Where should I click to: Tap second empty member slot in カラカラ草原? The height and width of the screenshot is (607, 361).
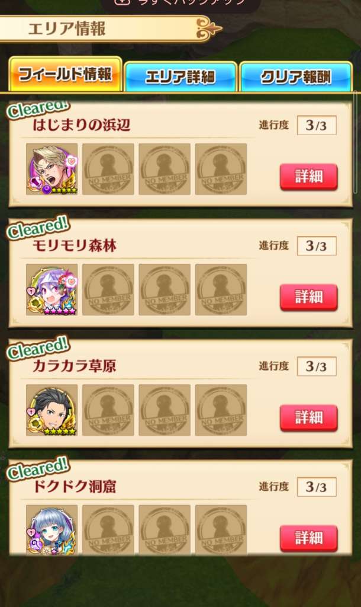point(165,410)
